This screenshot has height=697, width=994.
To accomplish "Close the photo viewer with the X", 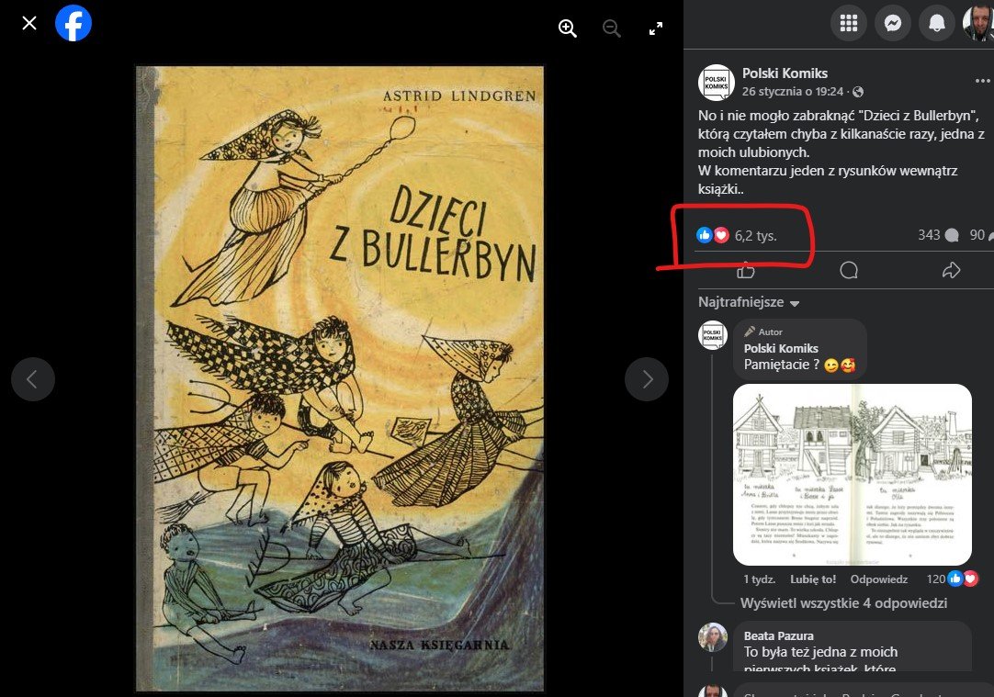I will tap(29, 24).
